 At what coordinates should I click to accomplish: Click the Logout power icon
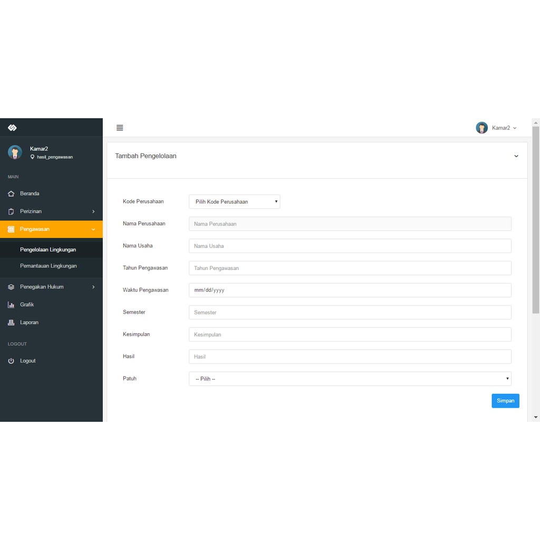point(11,361)
